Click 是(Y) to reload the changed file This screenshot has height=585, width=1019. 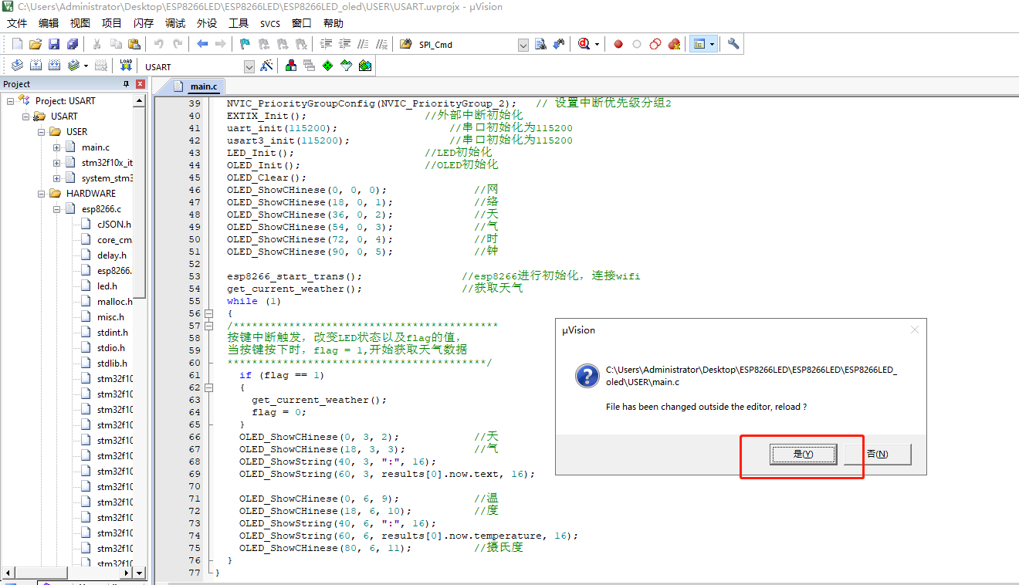click(x=803, y=454)
